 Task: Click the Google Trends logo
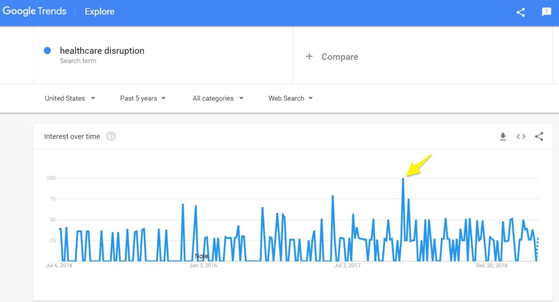[34, 12]
